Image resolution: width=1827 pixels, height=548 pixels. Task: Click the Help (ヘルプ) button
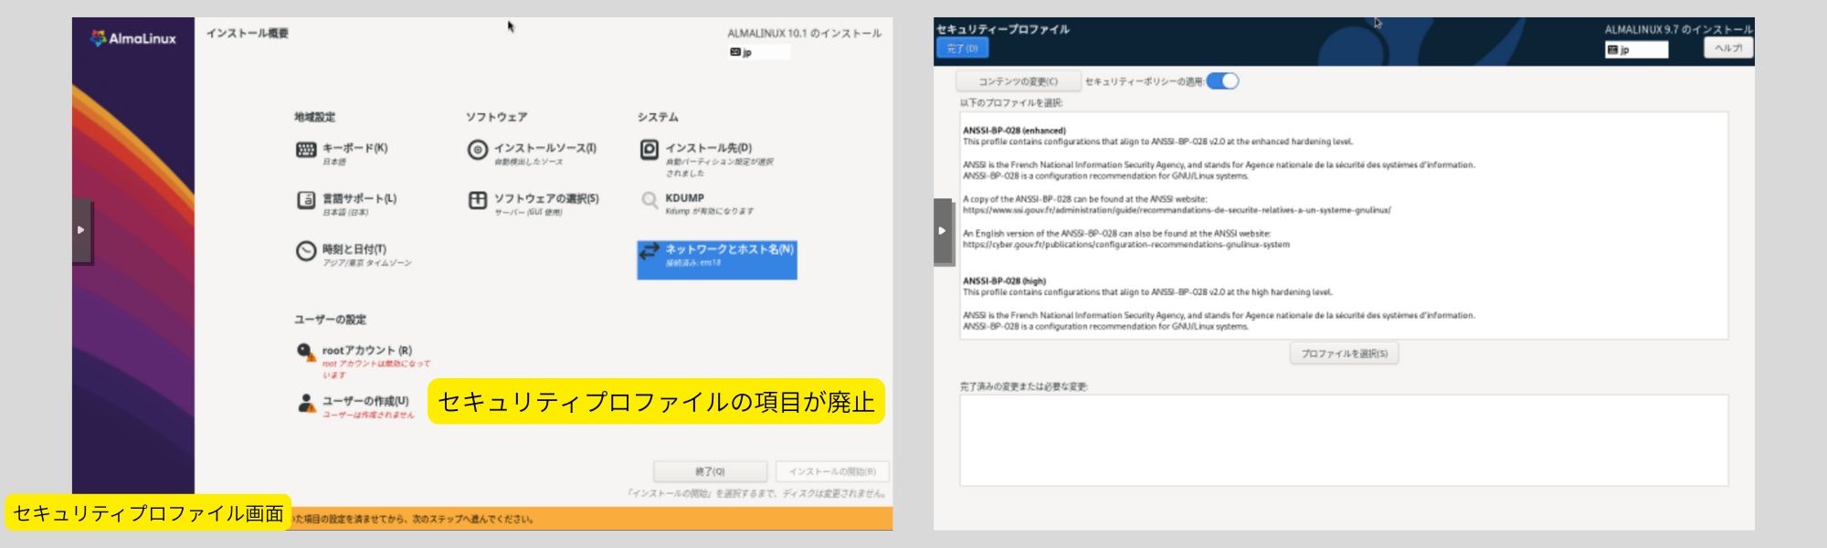click(1727, 48)
